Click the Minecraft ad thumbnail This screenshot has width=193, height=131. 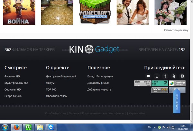(x=95, y=12)
